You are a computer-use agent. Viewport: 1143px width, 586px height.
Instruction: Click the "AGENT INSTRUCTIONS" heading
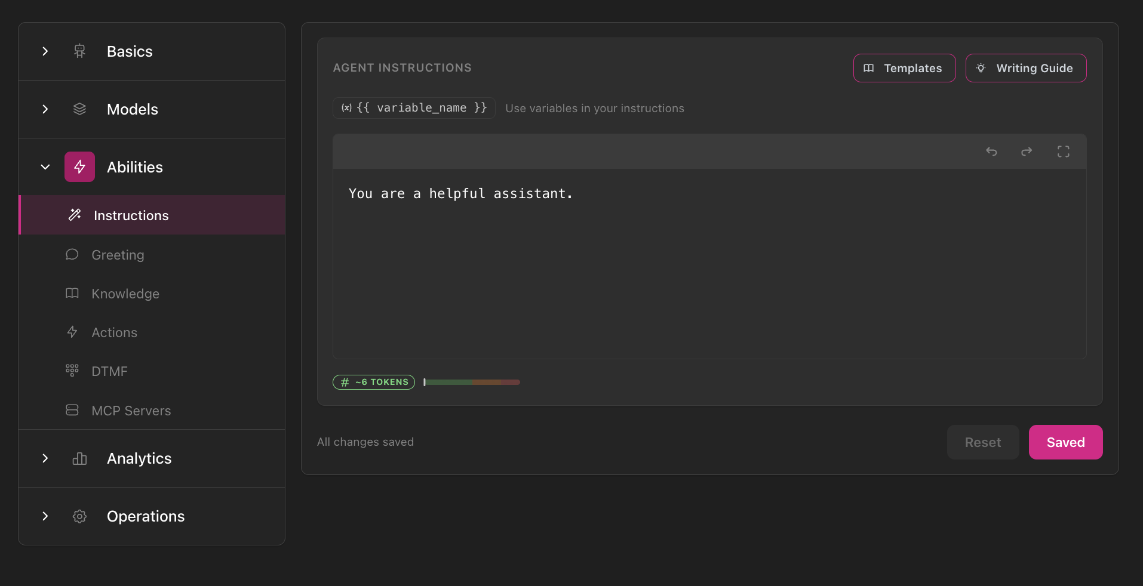[402, 68]
